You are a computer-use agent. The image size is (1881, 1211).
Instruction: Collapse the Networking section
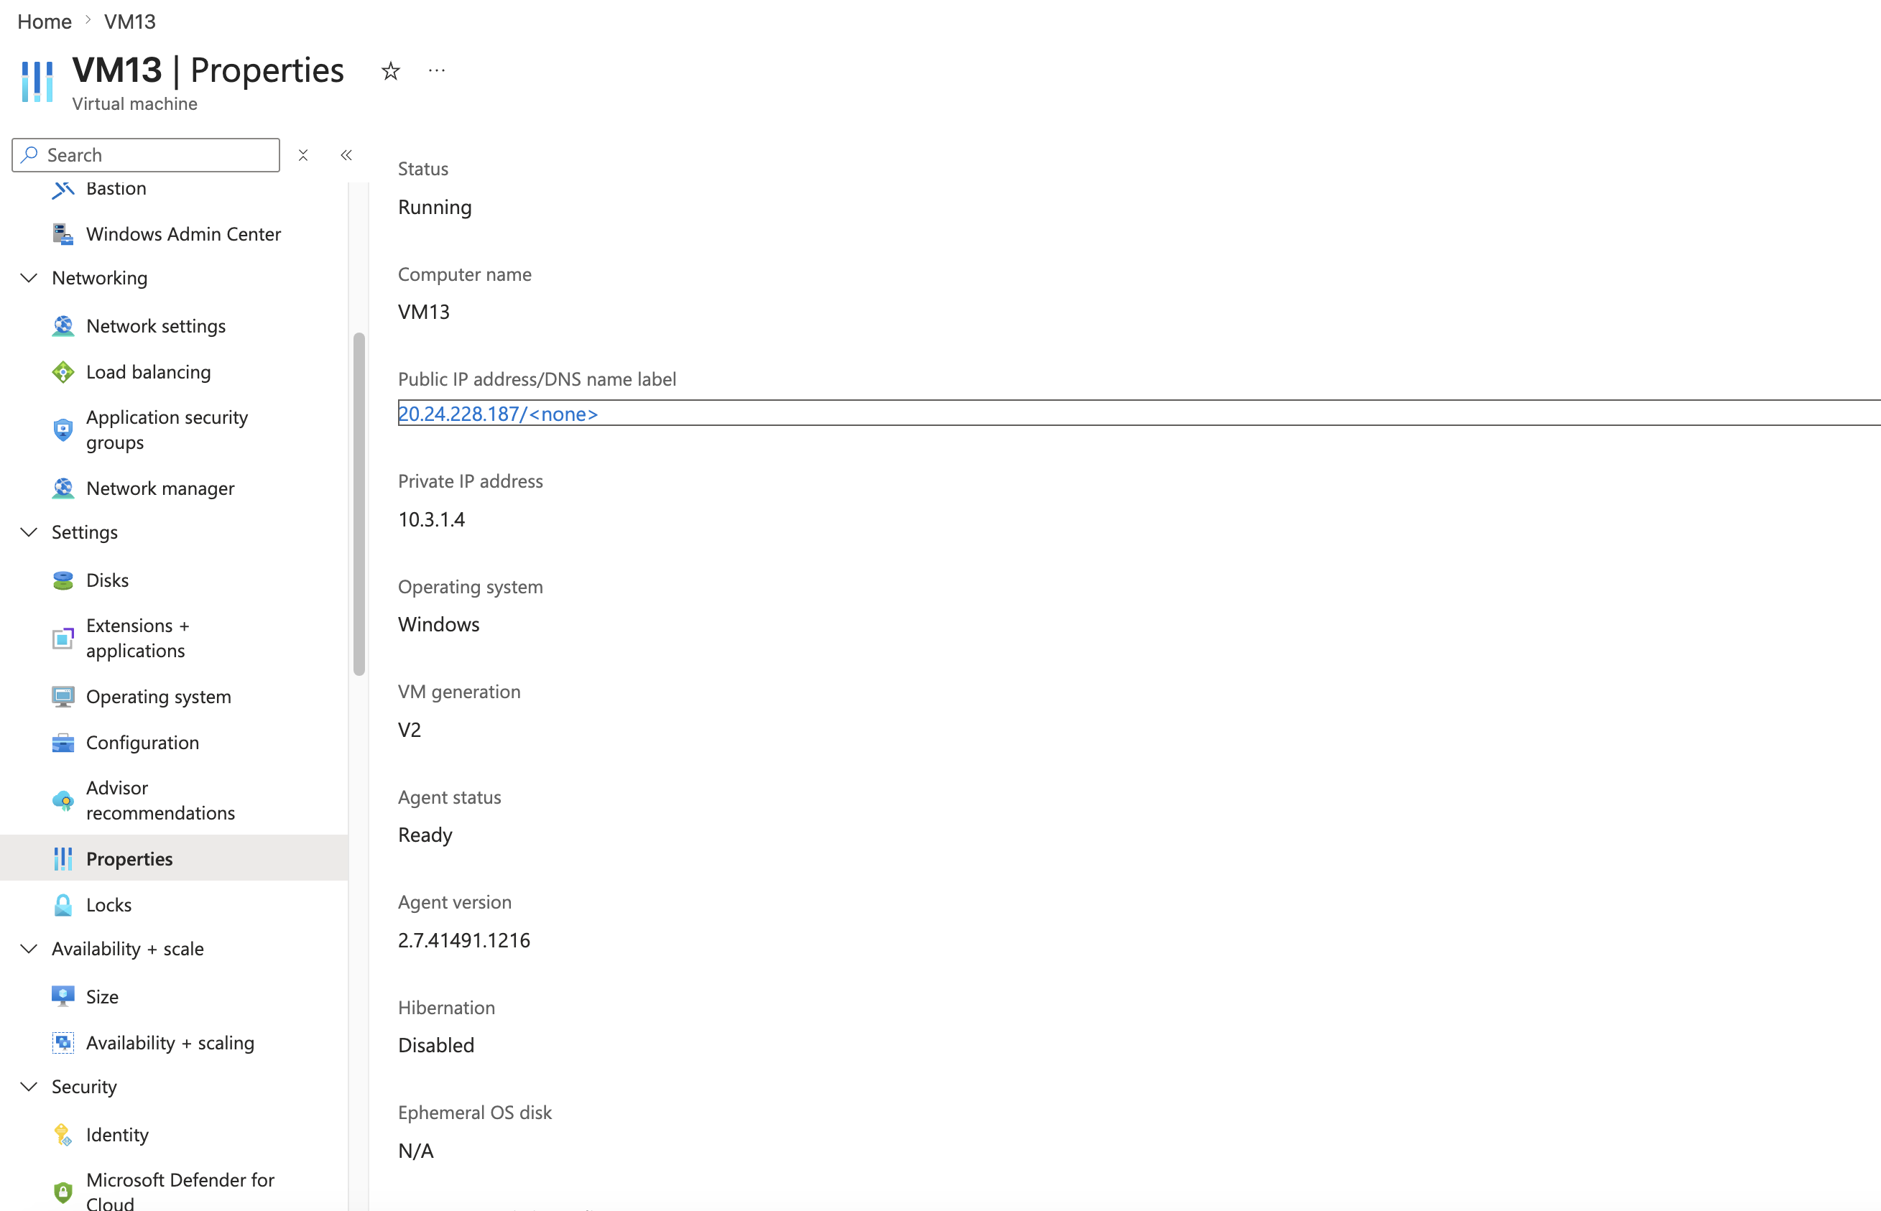[x=29, y=279]
